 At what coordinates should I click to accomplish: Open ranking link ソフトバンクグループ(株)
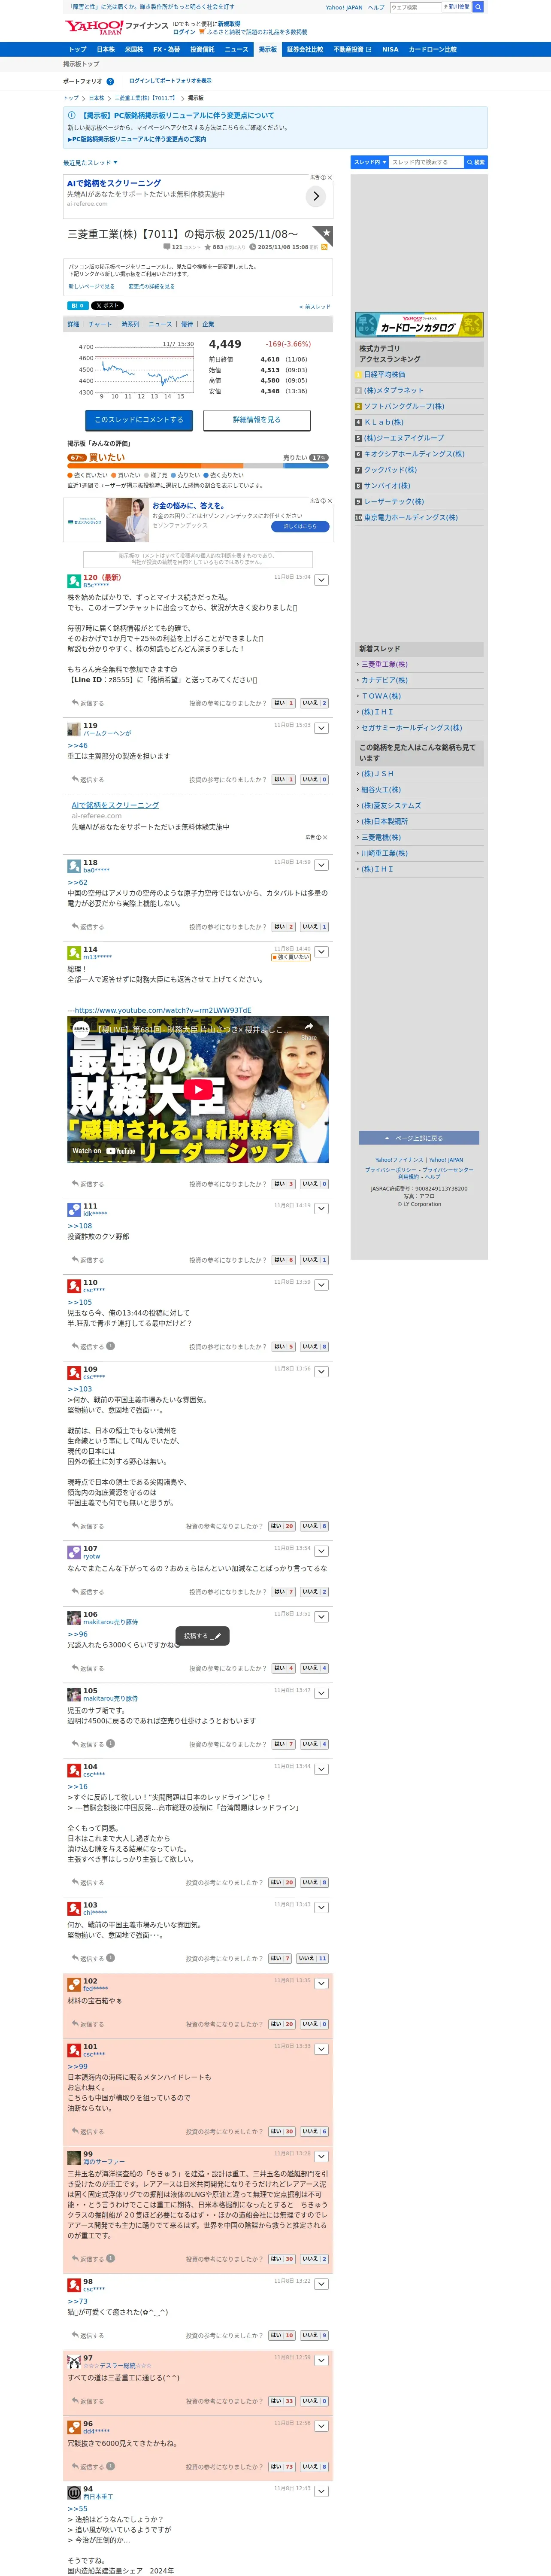point(404,407)
